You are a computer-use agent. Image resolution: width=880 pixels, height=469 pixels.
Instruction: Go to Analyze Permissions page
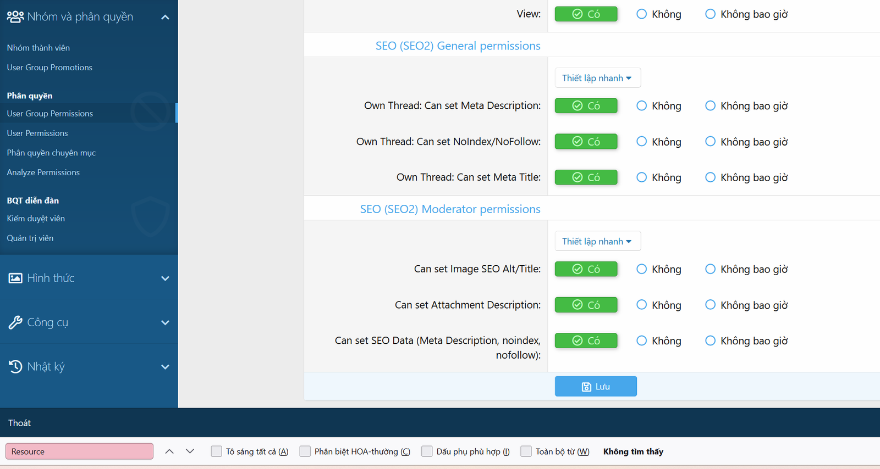[x=43, y=172]
